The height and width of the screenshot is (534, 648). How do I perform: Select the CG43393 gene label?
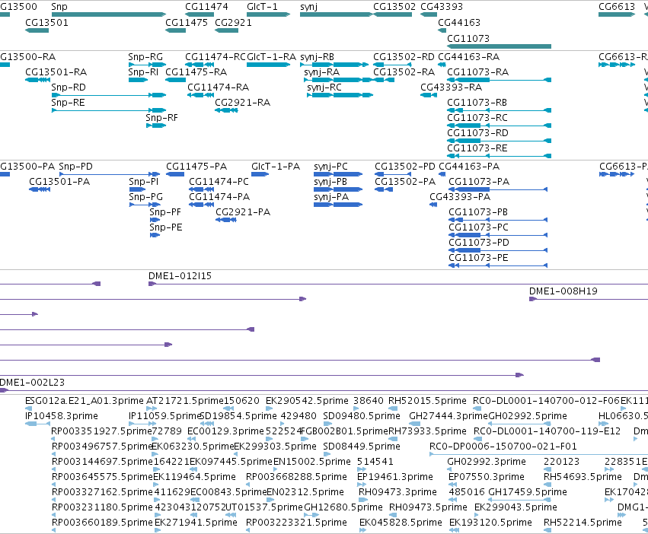pos(442,7)
